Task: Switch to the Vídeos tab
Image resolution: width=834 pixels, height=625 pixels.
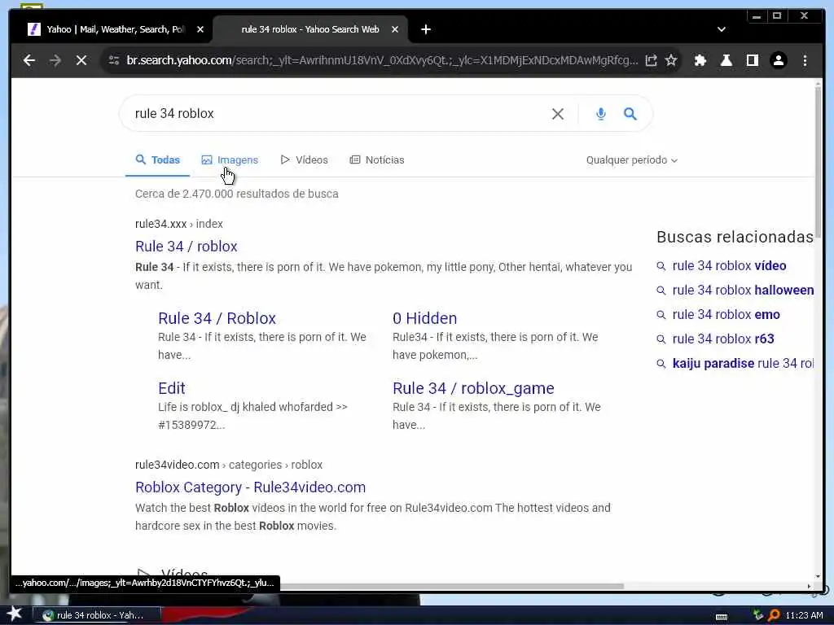Action: click(305, 160)
